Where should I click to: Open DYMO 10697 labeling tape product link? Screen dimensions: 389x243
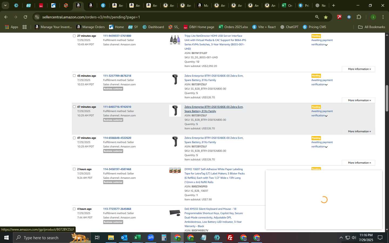coord(214,175)
